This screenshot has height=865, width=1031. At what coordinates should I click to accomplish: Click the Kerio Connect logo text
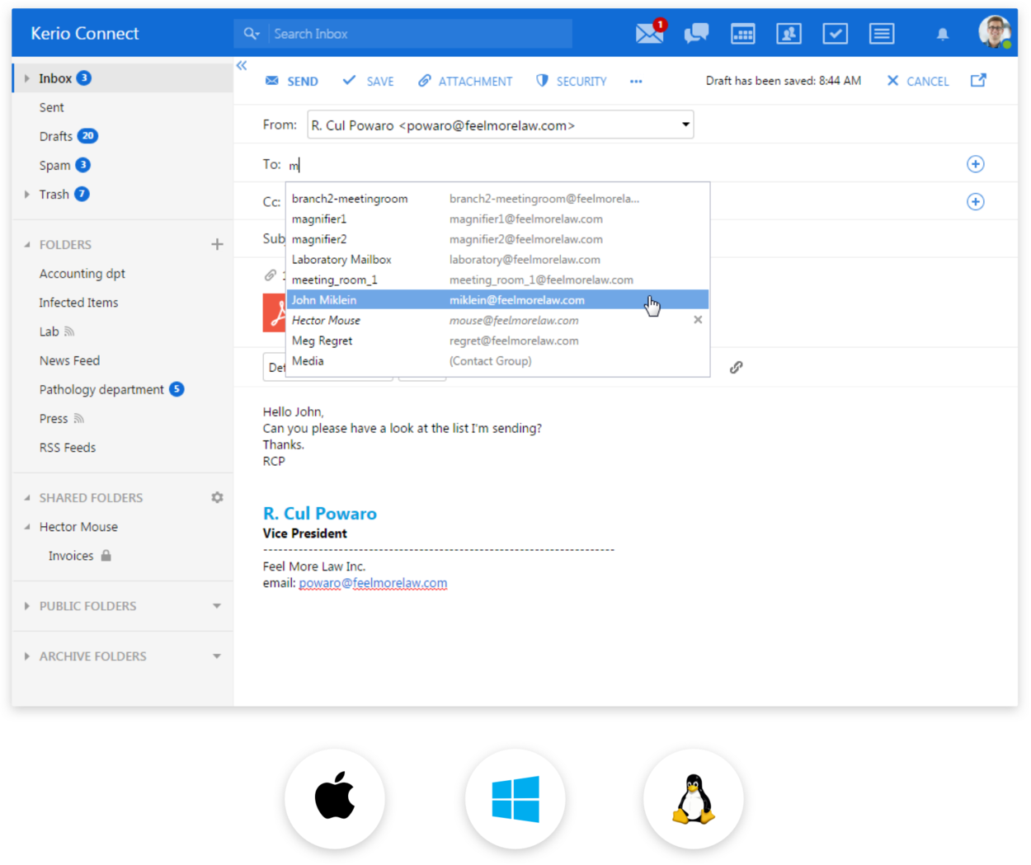click(x=85, y=34)
